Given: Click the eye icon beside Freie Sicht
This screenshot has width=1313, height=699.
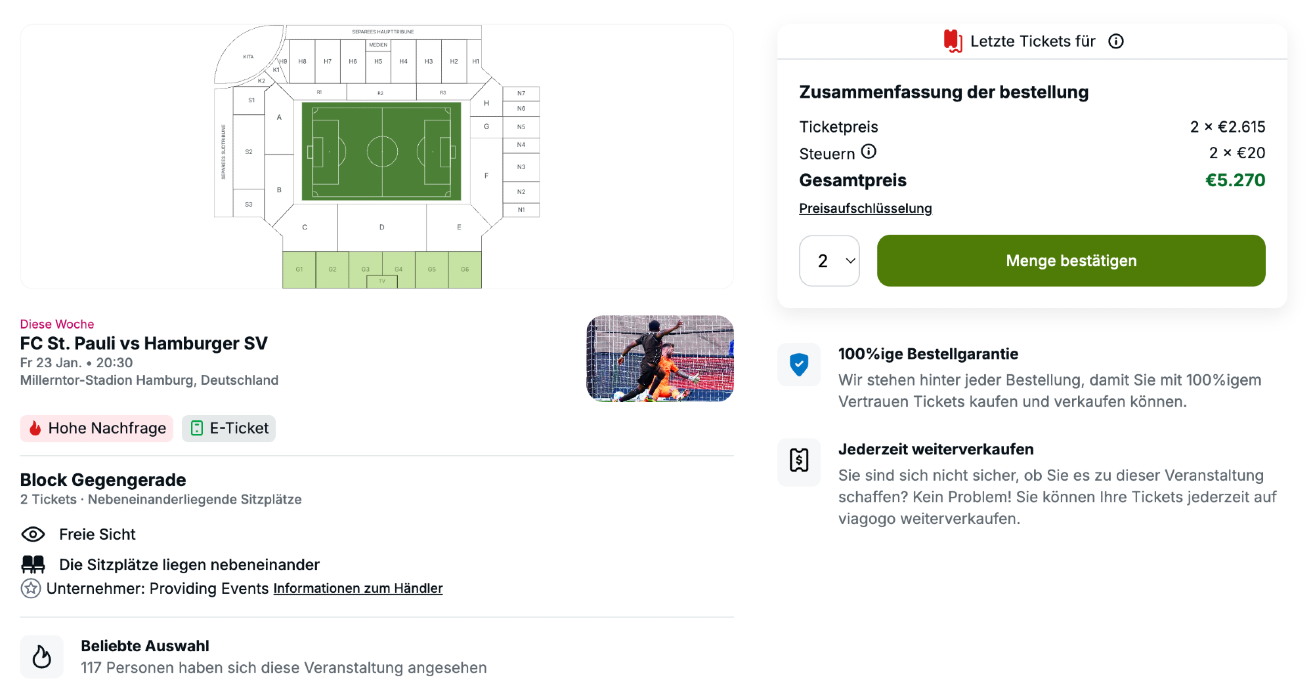Looking at the screenshot, I should coord(33,534).
